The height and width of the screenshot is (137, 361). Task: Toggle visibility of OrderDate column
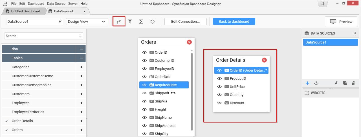[x=144, y=77]
